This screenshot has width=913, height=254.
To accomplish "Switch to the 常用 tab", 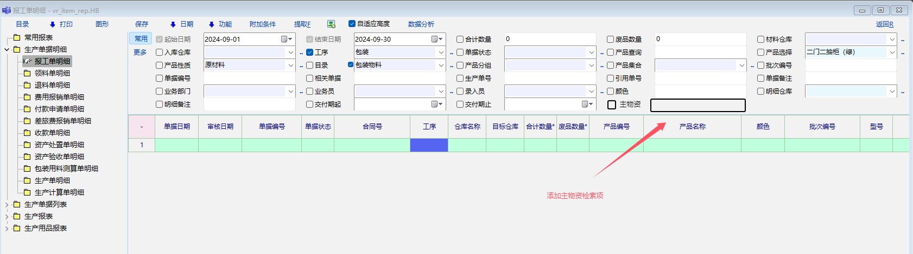I will coord(141,39).
